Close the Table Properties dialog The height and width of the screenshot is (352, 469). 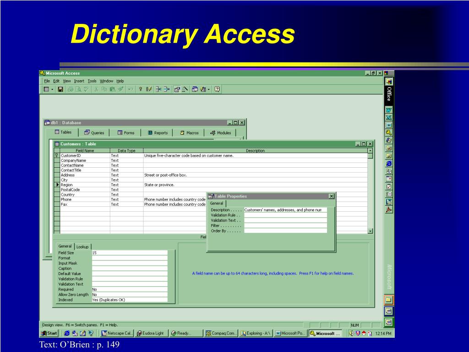pyautogui.click(x=332, y=196)
